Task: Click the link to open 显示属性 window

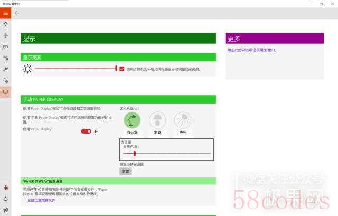Action: point(252,50)
